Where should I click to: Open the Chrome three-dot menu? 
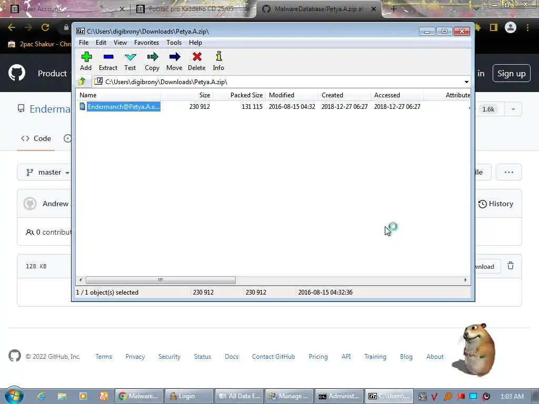pyautogui.click(x=527, y=27)
